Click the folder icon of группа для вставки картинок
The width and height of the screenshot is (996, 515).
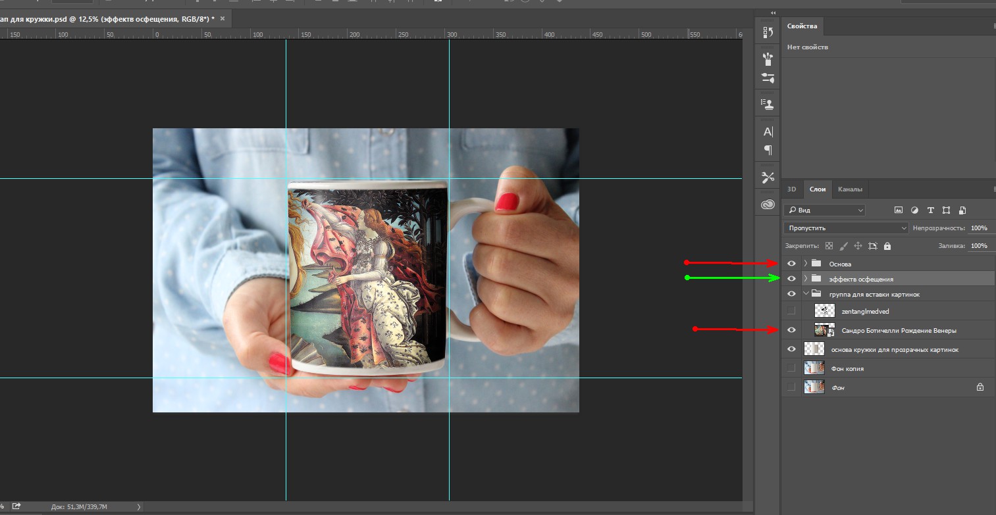click(816, 294)
